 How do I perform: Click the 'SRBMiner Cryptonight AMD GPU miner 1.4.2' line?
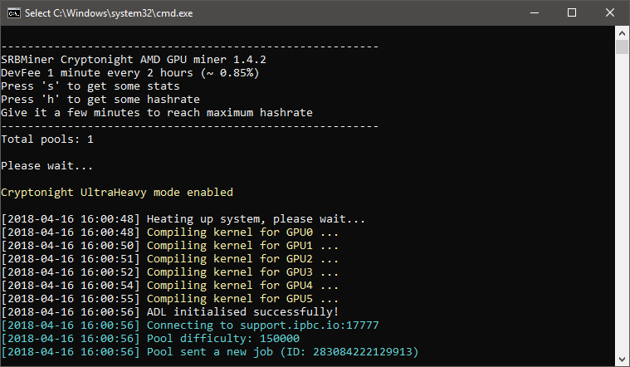tap(133, 60)
